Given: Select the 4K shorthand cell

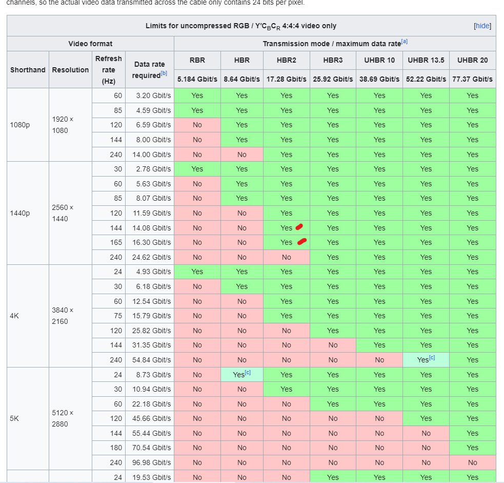Looking at the screenshot, I should (28, 316).
